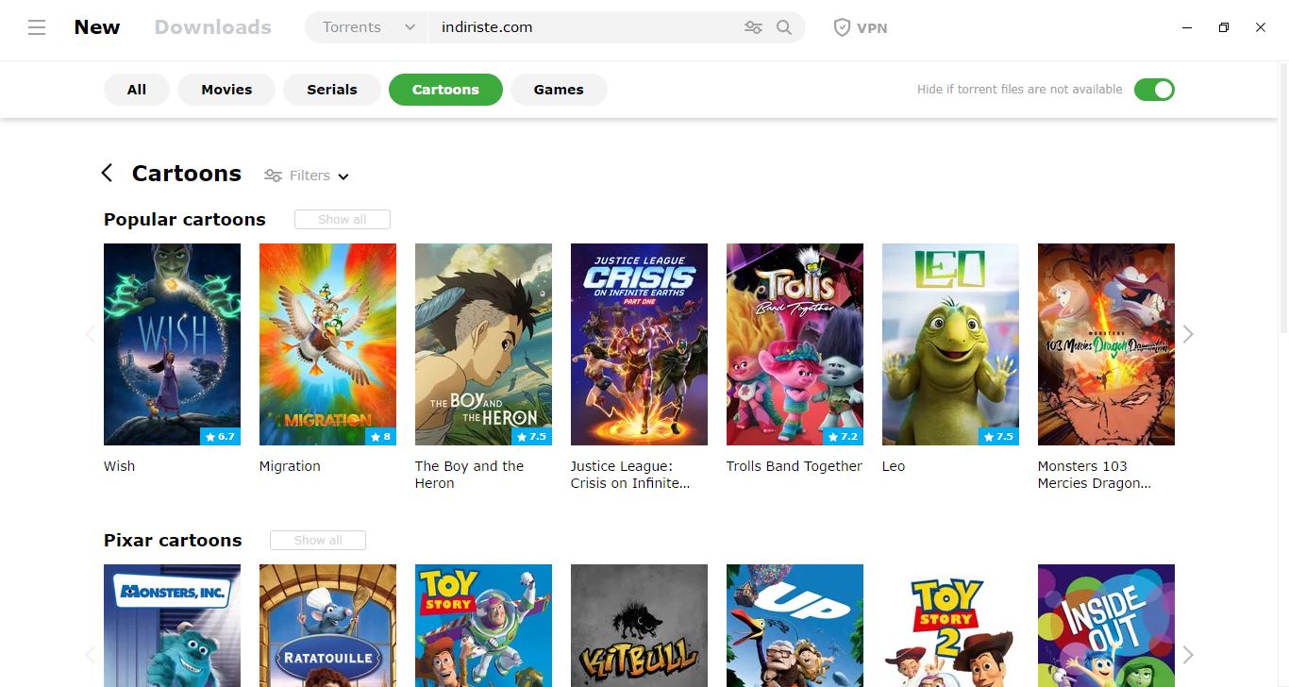Open the Kitbull poster
Image resolution: width=1289 pixels, height=687 pixels.
[x=639, y=626]
